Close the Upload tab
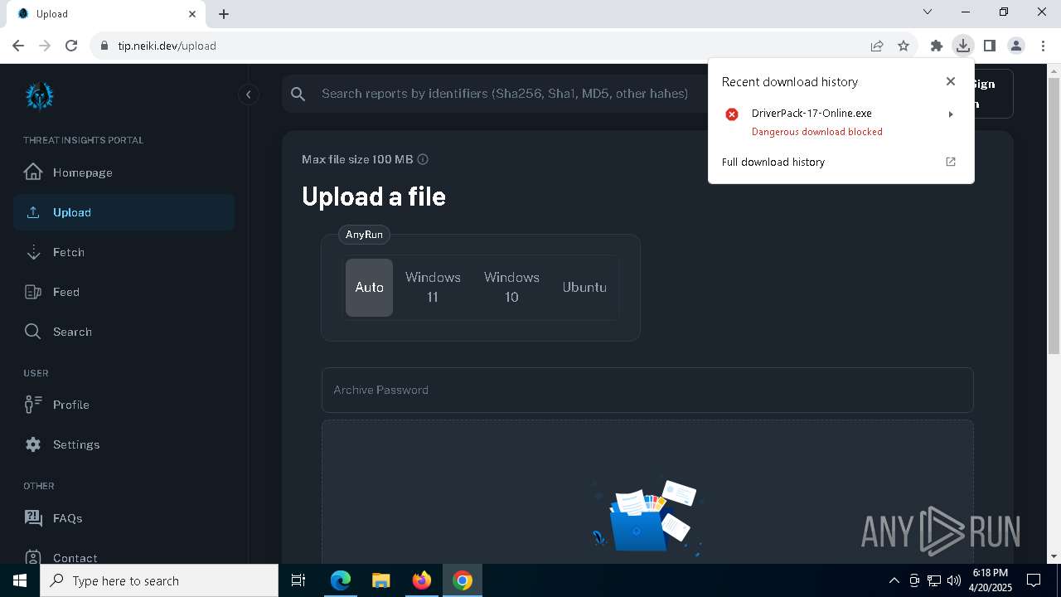 (x=192, y=14)
